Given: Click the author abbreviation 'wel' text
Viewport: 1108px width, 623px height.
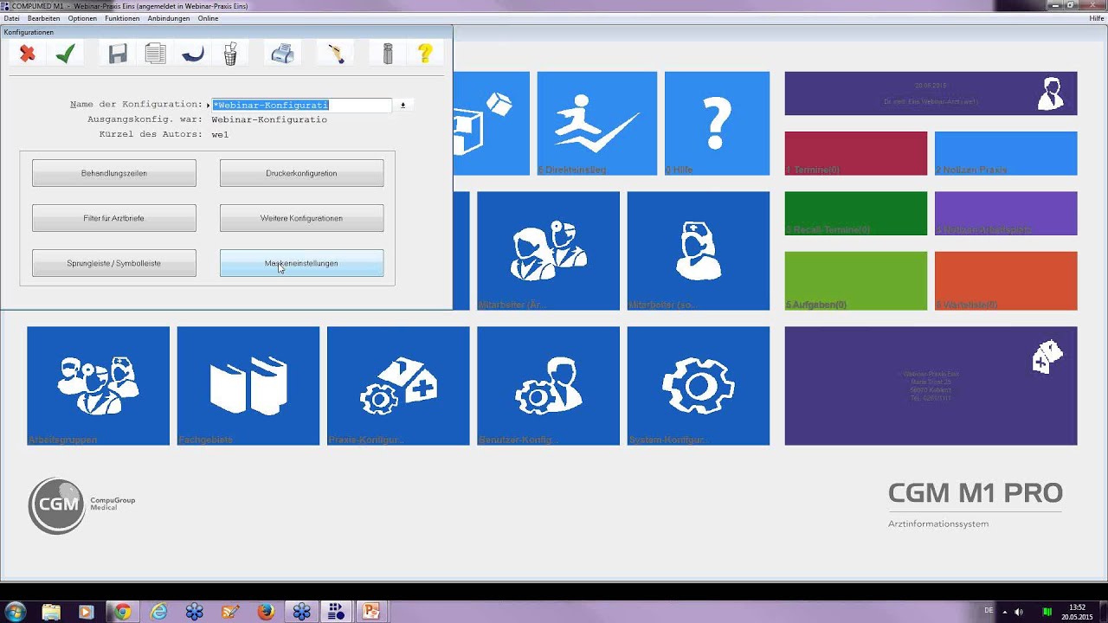Looking at the screenshot, I should coord(220,134).
